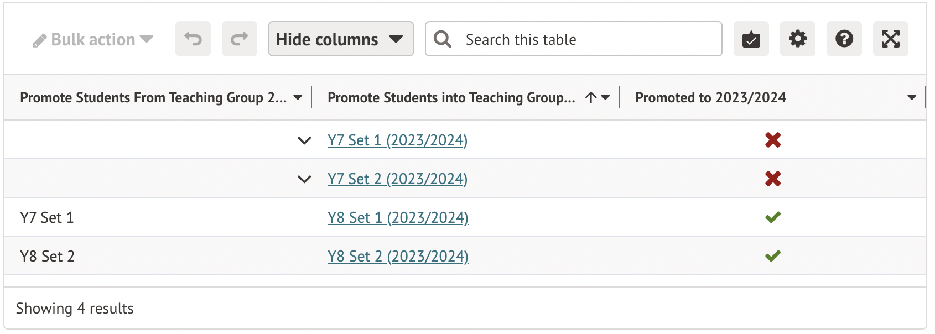The height and width of the screenshot is (334, 935).
Task: Expand chevron in Y7 Set 2 row
Action: (304, 179)
